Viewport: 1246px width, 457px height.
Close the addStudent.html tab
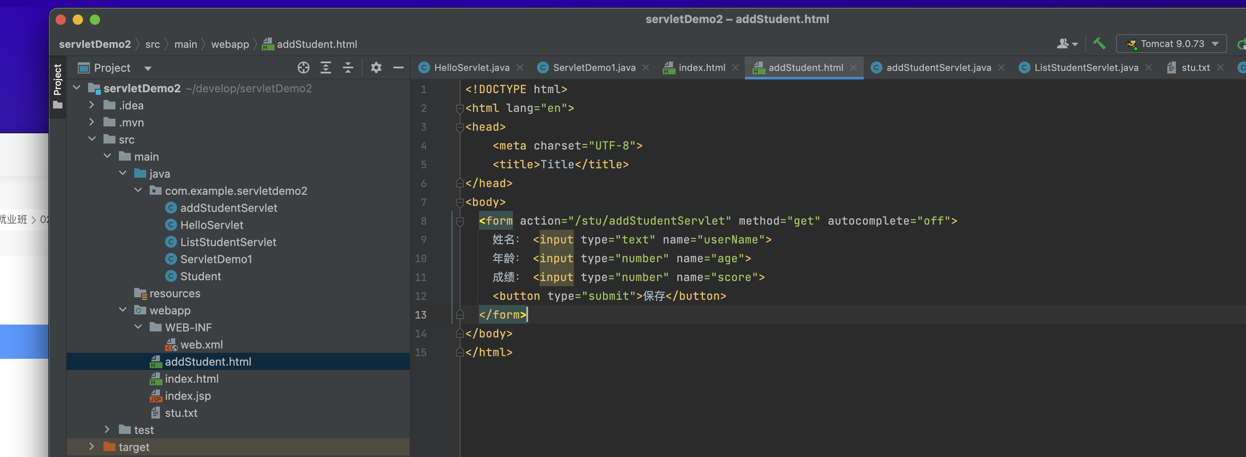[854, 67]
